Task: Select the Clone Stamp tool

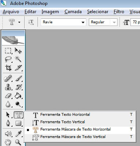Action: tap(8, 87)
